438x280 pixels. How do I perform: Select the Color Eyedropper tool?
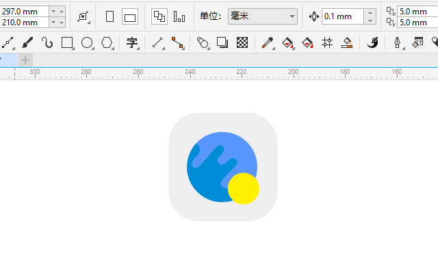pyautogui.click(x=268, y=42)
